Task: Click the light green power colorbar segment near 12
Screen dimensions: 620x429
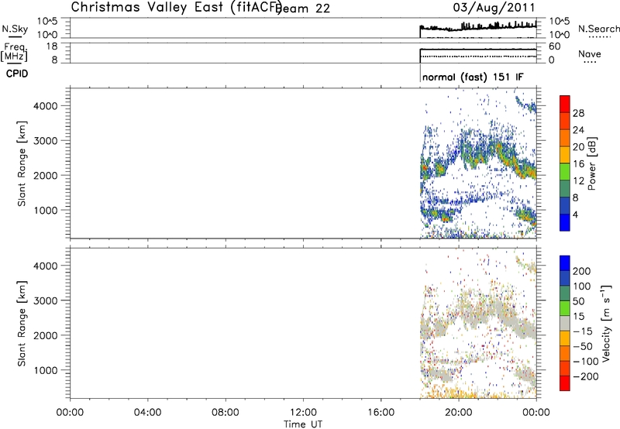Action: [x=565, y=172]
